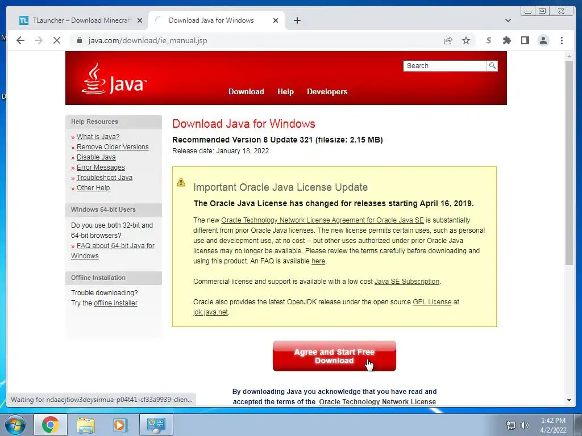
Task: Share this page icon in address bar
Action: [x=448, y=40]
